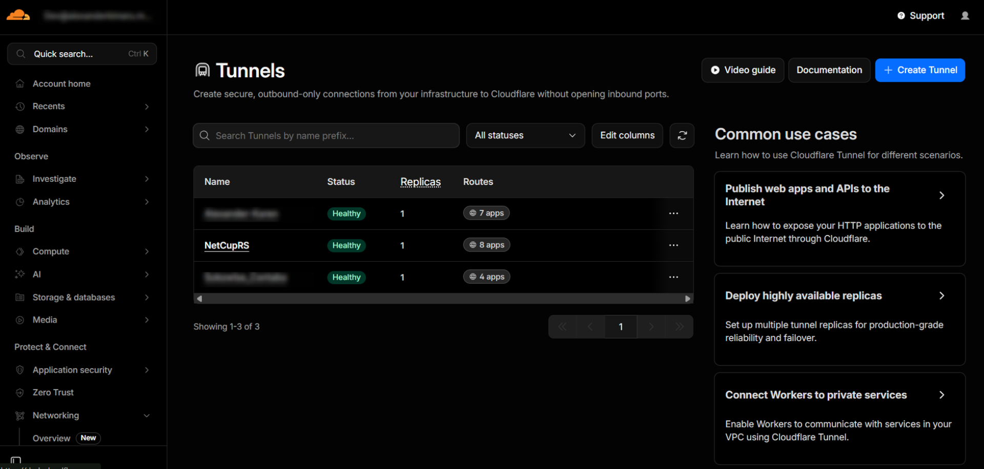
Task: Go to the last page arrow
Action: pos(680,327)
